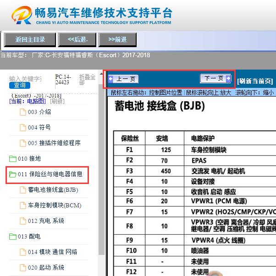276x276 pixels.
Task: Open the next page (下一页)
Action: pyautogui.click(x=215, y=78)
